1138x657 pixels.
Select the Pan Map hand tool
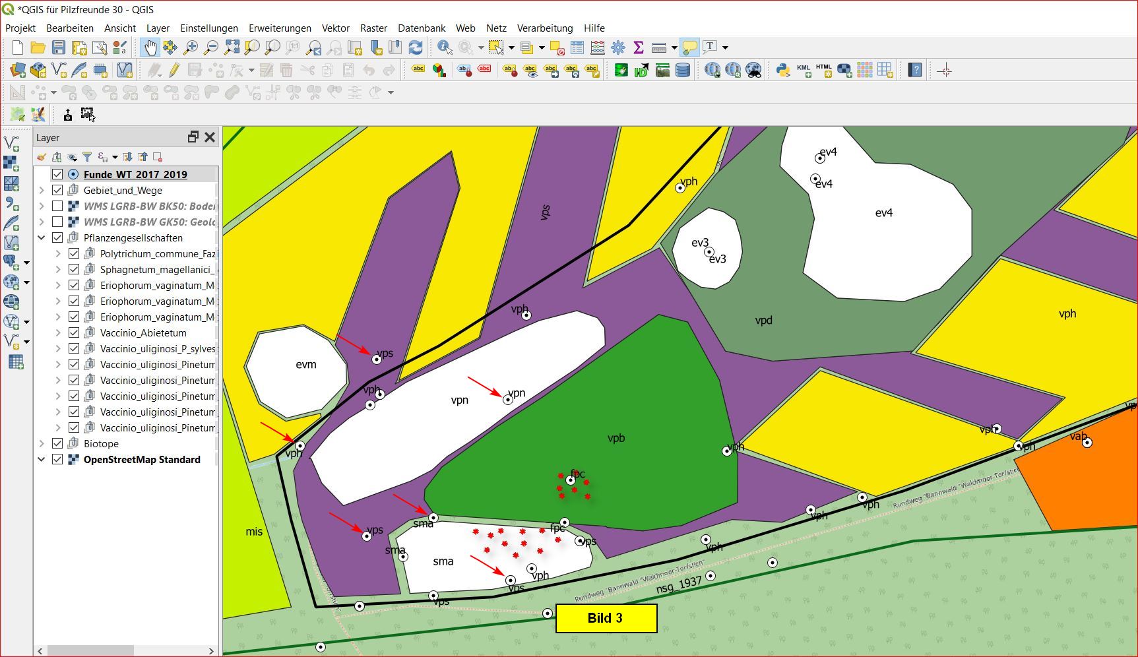point(150,47)
